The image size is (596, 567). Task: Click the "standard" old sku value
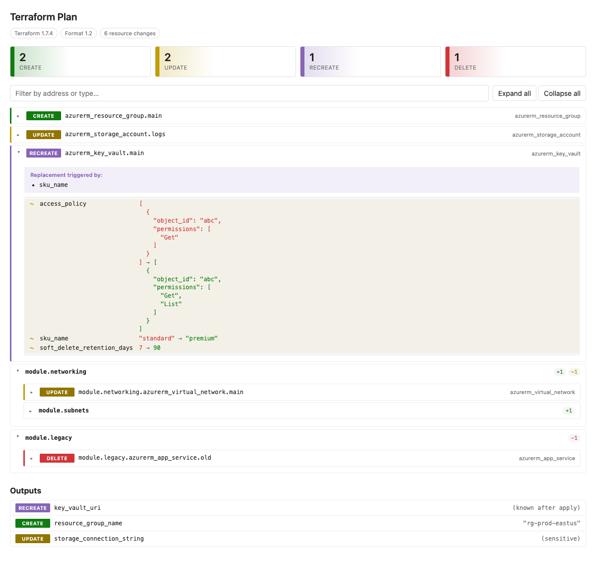pos(157,338)
